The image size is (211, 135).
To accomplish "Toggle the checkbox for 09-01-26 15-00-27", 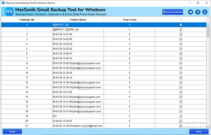I will point(181,53).
